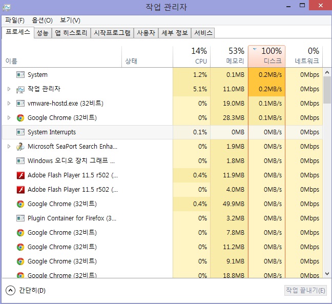Click Chrome icon of the 11.2MB process
332x304 pixels.
tap(20, 247)
